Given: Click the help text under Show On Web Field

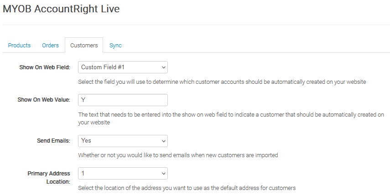Looking at the screenshot, I should click(x=222, y=82).
